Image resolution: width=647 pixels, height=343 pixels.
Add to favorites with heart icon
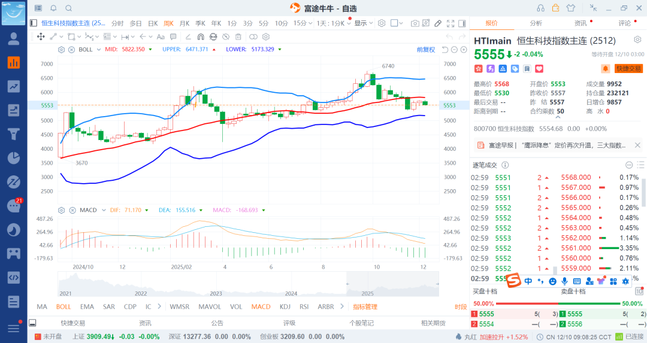(x=539, y=69)
